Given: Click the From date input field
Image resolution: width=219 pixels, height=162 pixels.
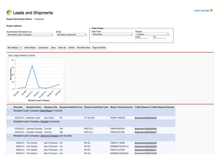Looking at the screenshot, I should click(141, 40).
